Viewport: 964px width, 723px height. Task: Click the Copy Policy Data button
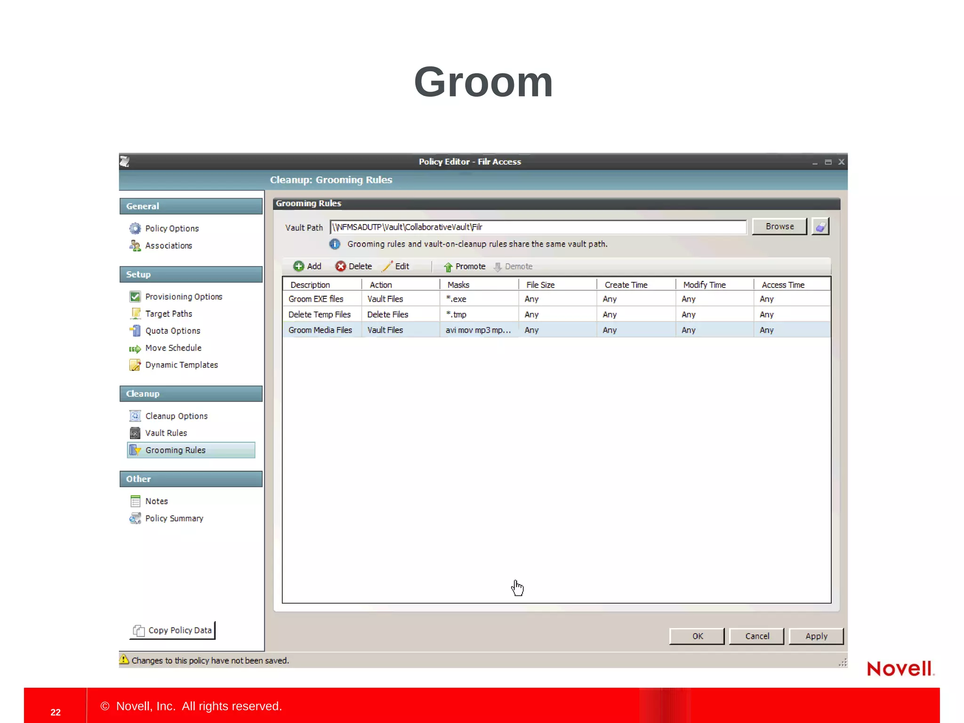pos(172,630)
